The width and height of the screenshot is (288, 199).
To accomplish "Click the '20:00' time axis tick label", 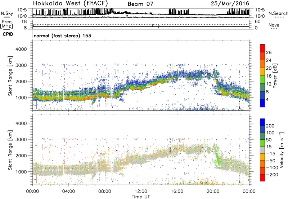I will pos(213,191).
